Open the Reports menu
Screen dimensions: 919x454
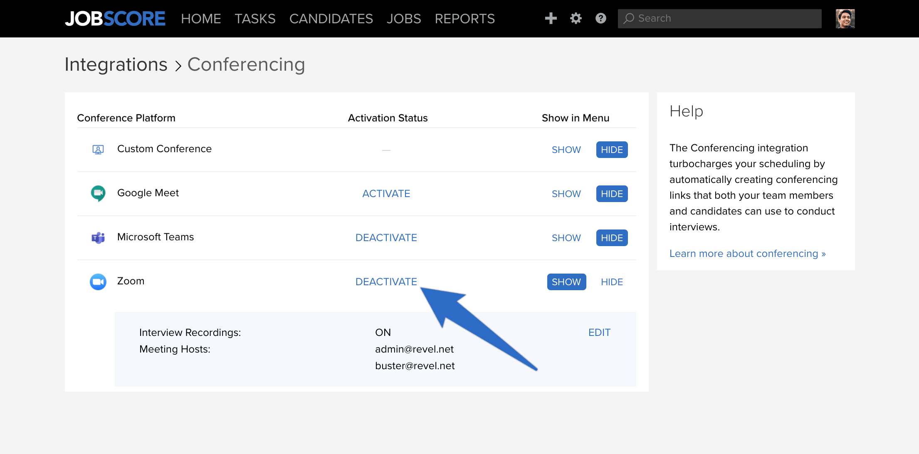click(x=464, y=19)
